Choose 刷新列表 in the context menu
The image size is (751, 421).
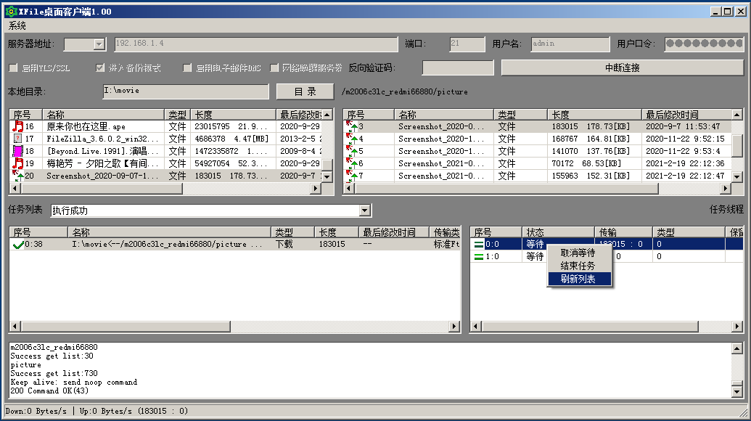[578, 279]
